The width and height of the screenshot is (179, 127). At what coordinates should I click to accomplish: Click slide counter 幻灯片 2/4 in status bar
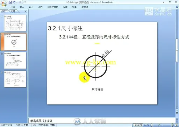coord(6,125)
